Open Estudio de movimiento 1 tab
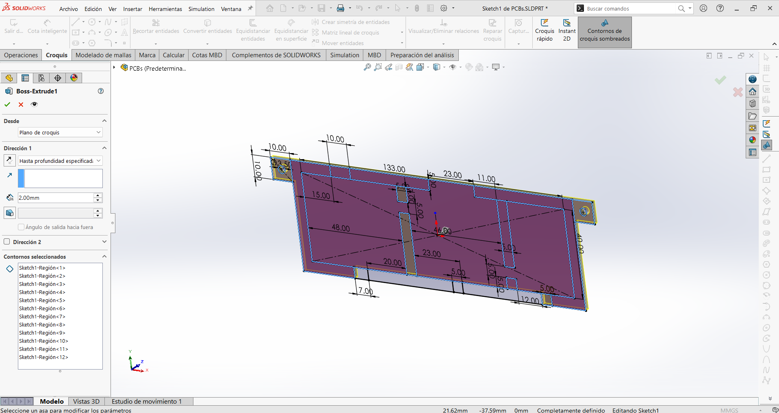 tap(147, 401)
